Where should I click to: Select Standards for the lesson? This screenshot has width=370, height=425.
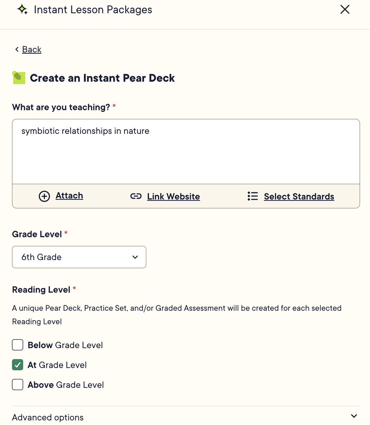point(299,196)
